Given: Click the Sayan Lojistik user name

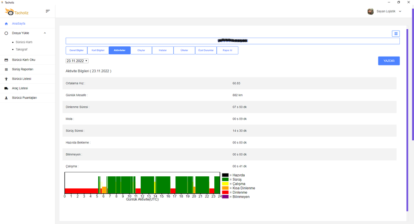Looking at the screenshot, I should 386,11.
